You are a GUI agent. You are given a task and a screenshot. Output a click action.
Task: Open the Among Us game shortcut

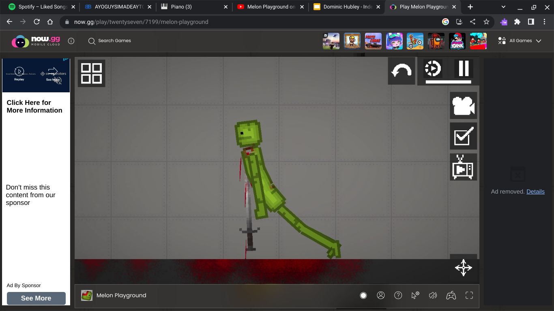(x=436, y=41)
